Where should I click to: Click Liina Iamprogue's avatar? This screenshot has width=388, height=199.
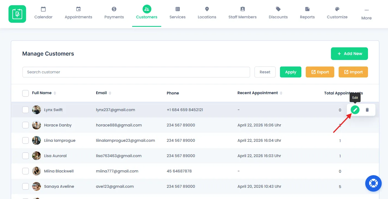coord(36,140)
